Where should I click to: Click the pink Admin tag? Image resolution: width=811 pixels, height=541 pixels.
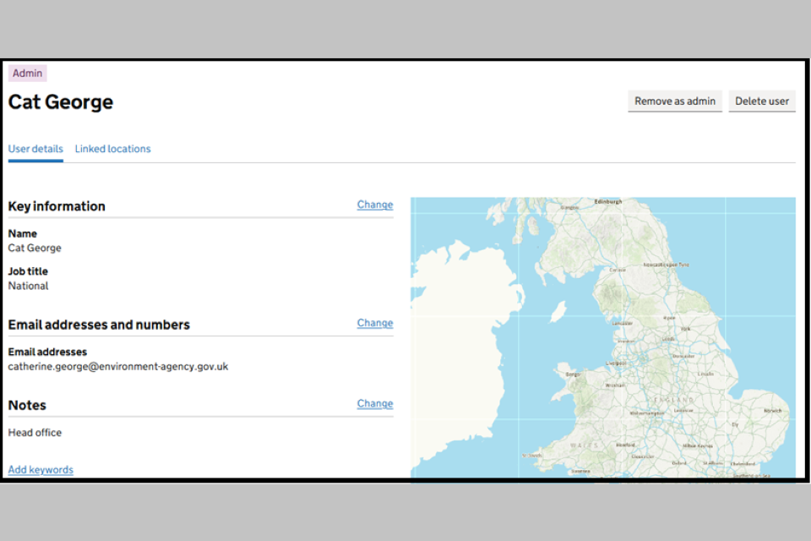click(27, 74)
